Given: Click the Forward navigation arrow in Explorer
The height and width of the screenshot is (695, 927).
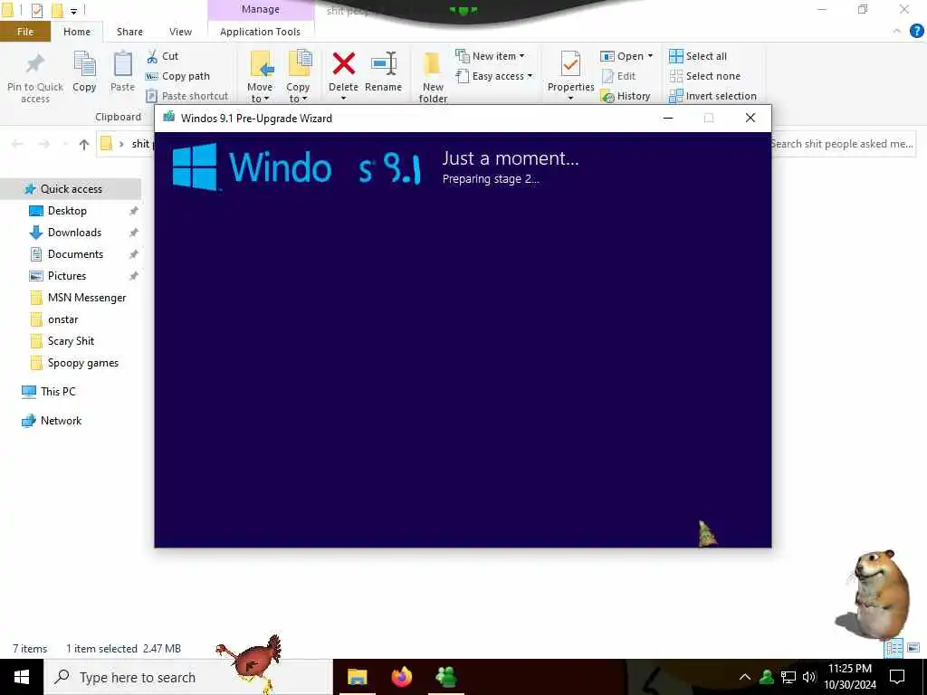Looking at the screenshot, I should point(43,144).
